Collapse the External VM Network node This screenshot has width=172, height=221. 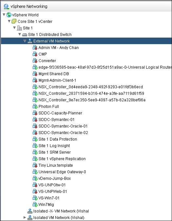(25, 41)
